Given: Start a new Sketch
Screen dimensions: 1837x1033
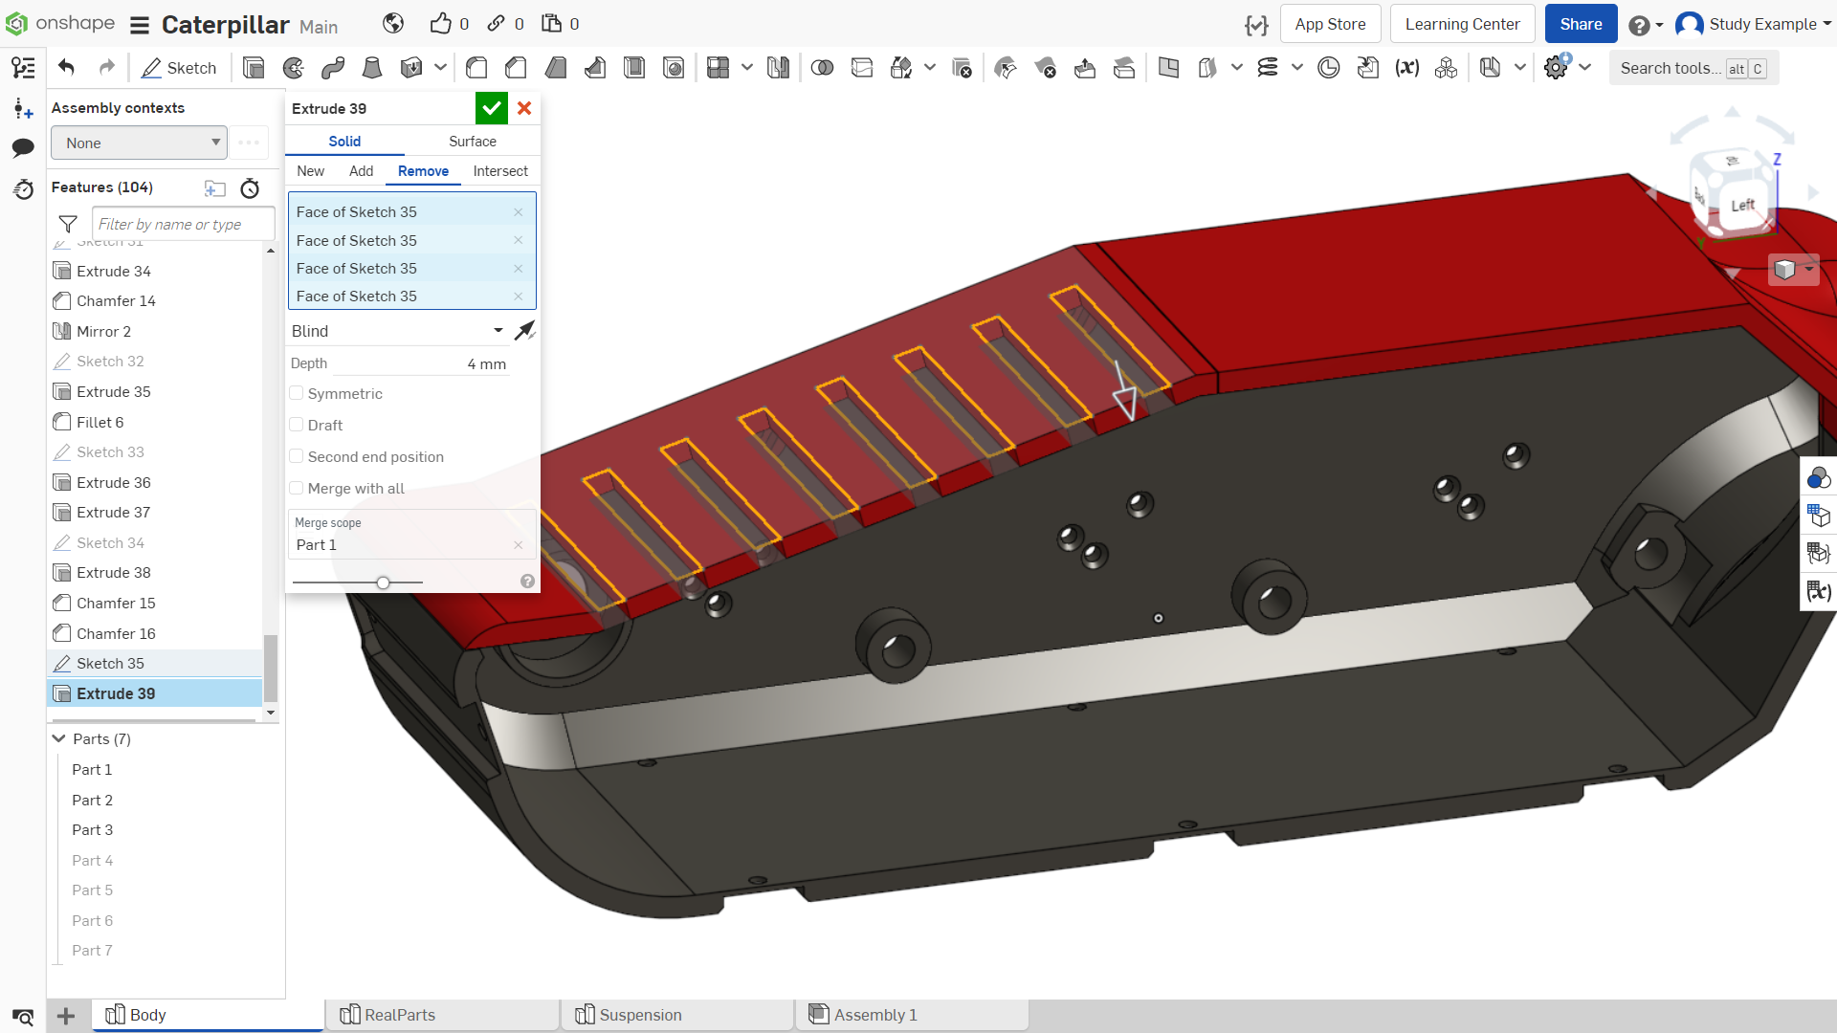Looking at the screenshot, I should [x=179, y=68].
